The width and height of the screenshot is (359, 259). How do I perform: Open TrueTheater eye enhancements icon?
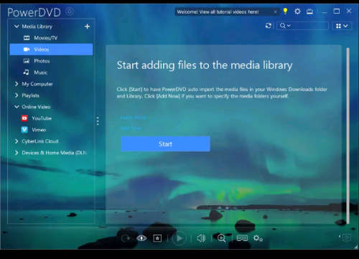141,238
